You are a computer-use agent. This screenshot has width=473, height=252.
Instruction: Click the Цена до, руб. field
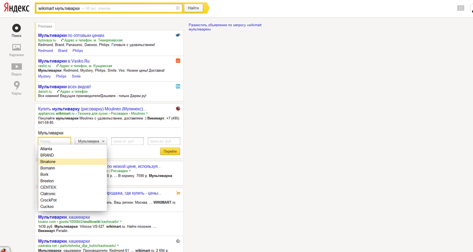click(164, 141)
